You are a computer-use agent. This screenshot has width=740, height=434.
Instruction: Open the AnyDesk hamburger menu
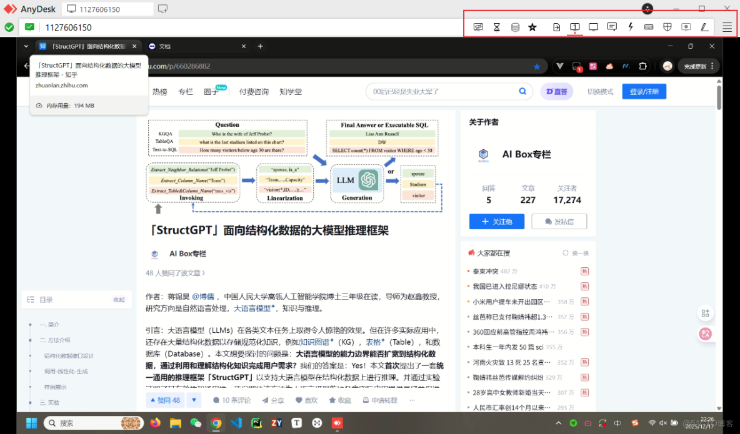726,27
